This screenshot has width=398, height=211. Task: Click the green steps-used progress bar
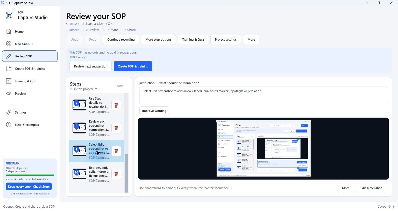[30, 175]
